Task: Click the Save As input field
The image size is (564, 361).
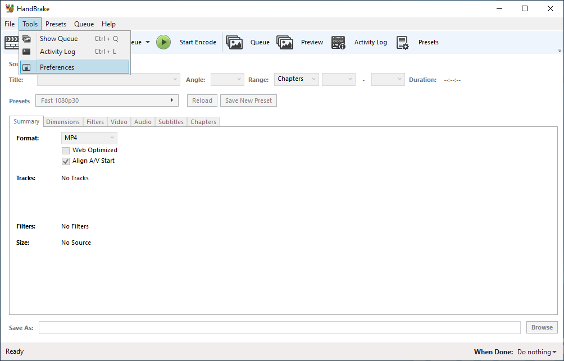Action: pos(280,327)
